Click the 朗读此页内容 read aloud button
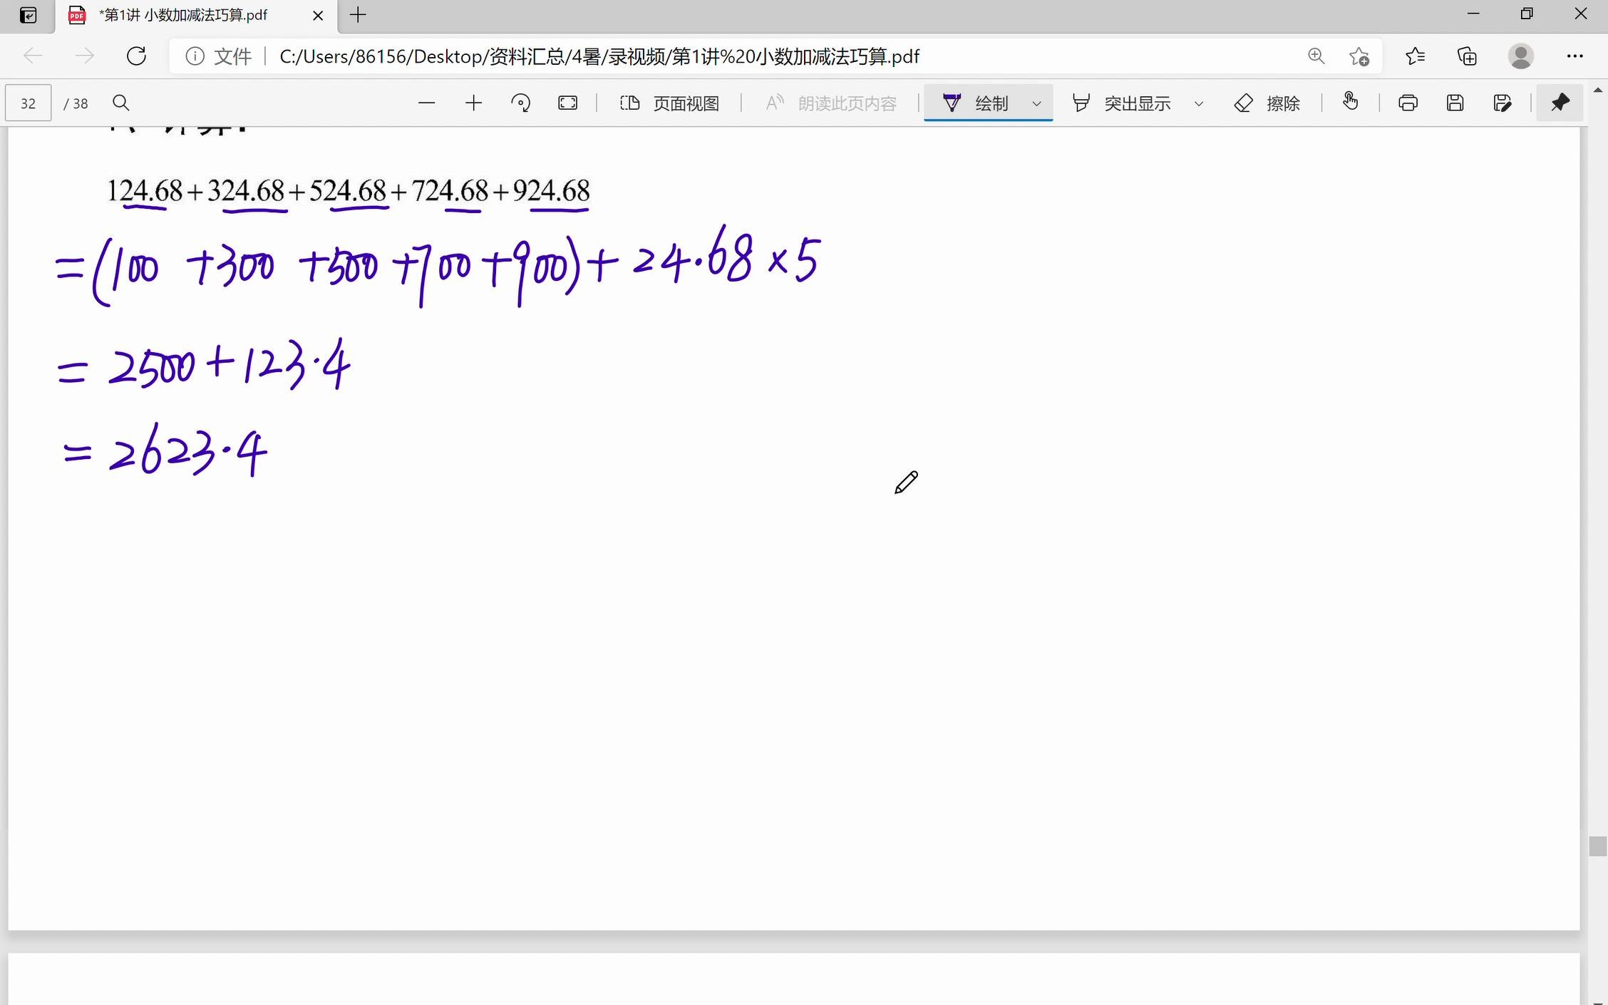The image size is (1608, 1005). pyautogui.click(x=831, y=103)
